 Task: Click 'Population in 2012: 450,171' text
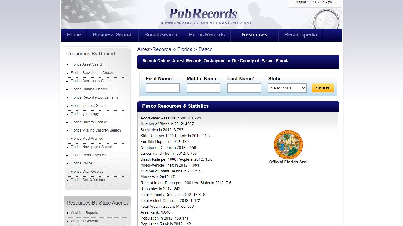pos(165,218)
